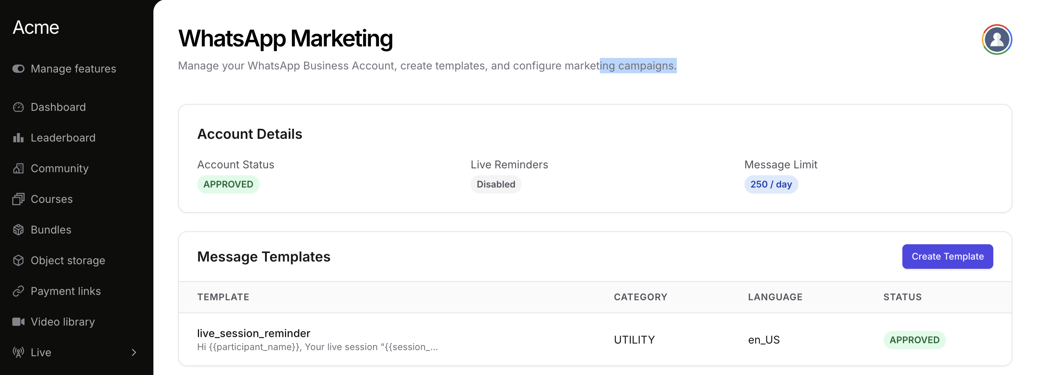Open the live_session_reminder template row
1037x375 pixels.
(x=253, y=333)
